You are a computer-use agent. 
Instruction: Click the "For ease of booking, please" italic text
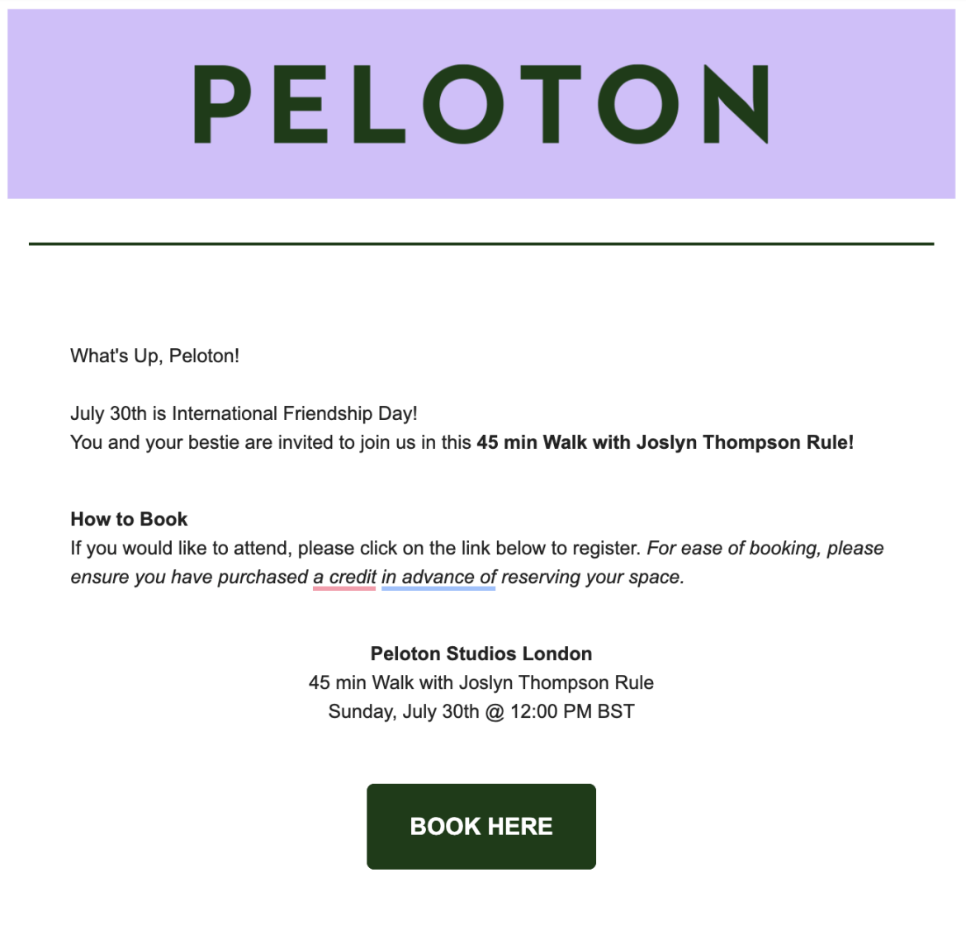pyautogui.click(x=765, y=548)
